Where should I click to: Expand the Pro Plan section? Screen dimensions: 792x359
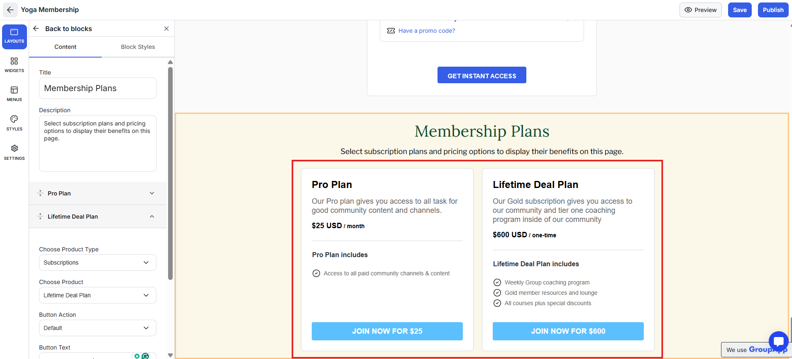pyautogui.click(x=152, y=193)
